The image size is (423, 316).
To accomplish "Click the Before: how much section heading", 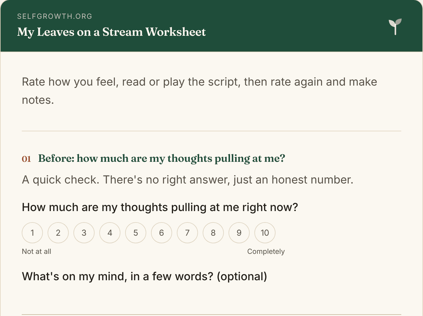I will (x=162, y=159).
